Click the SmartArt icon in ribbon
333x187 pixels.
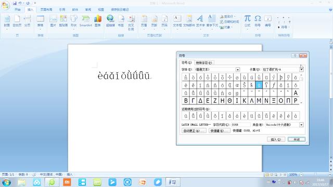pos(85,21)
